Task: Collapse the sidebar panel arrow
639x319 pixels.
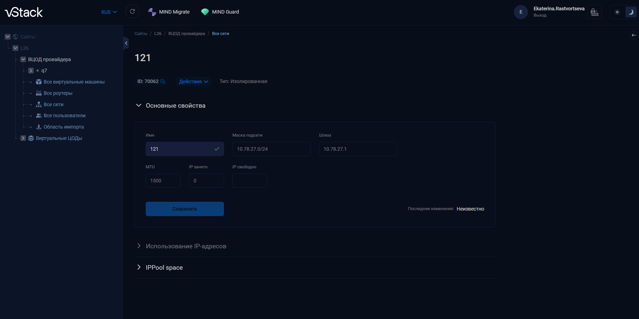Action: tap(126, 43)
